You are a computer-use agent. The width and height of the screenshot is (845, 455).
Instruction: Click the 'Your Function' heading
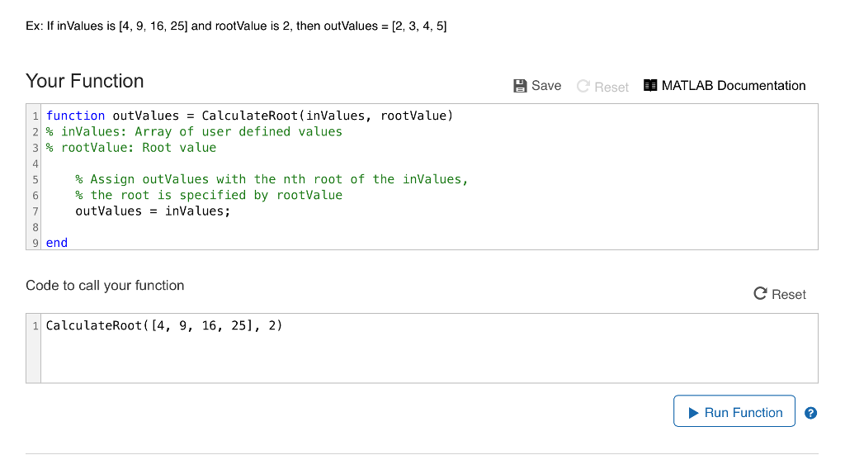click(x=85, y=81)
